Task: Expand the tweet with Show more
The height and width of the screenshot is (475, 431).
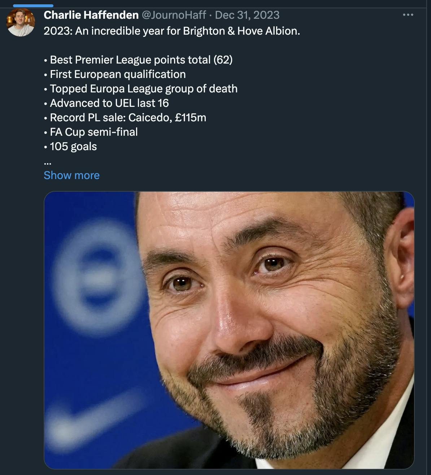Action: pos(71,175)
